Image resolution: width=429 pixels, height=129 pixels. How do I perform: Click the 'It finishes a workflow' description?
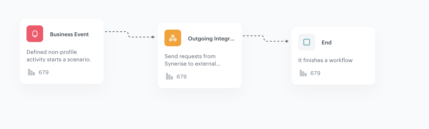[325, 60]
